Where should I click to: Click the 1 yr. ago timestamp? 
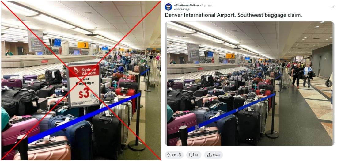tap(207, 6)
